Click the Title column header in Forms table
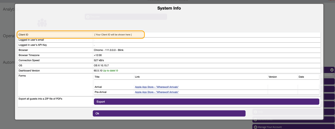 [97, 77]
